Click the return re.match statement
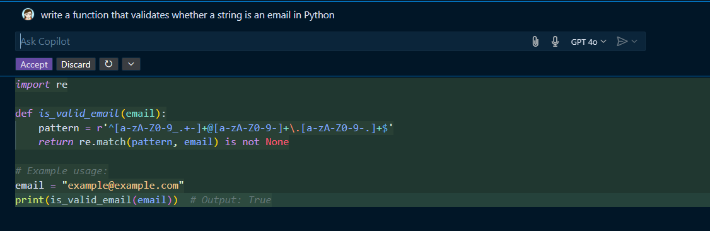The width and height of the screenshot is (710, 231). [163, 142]
